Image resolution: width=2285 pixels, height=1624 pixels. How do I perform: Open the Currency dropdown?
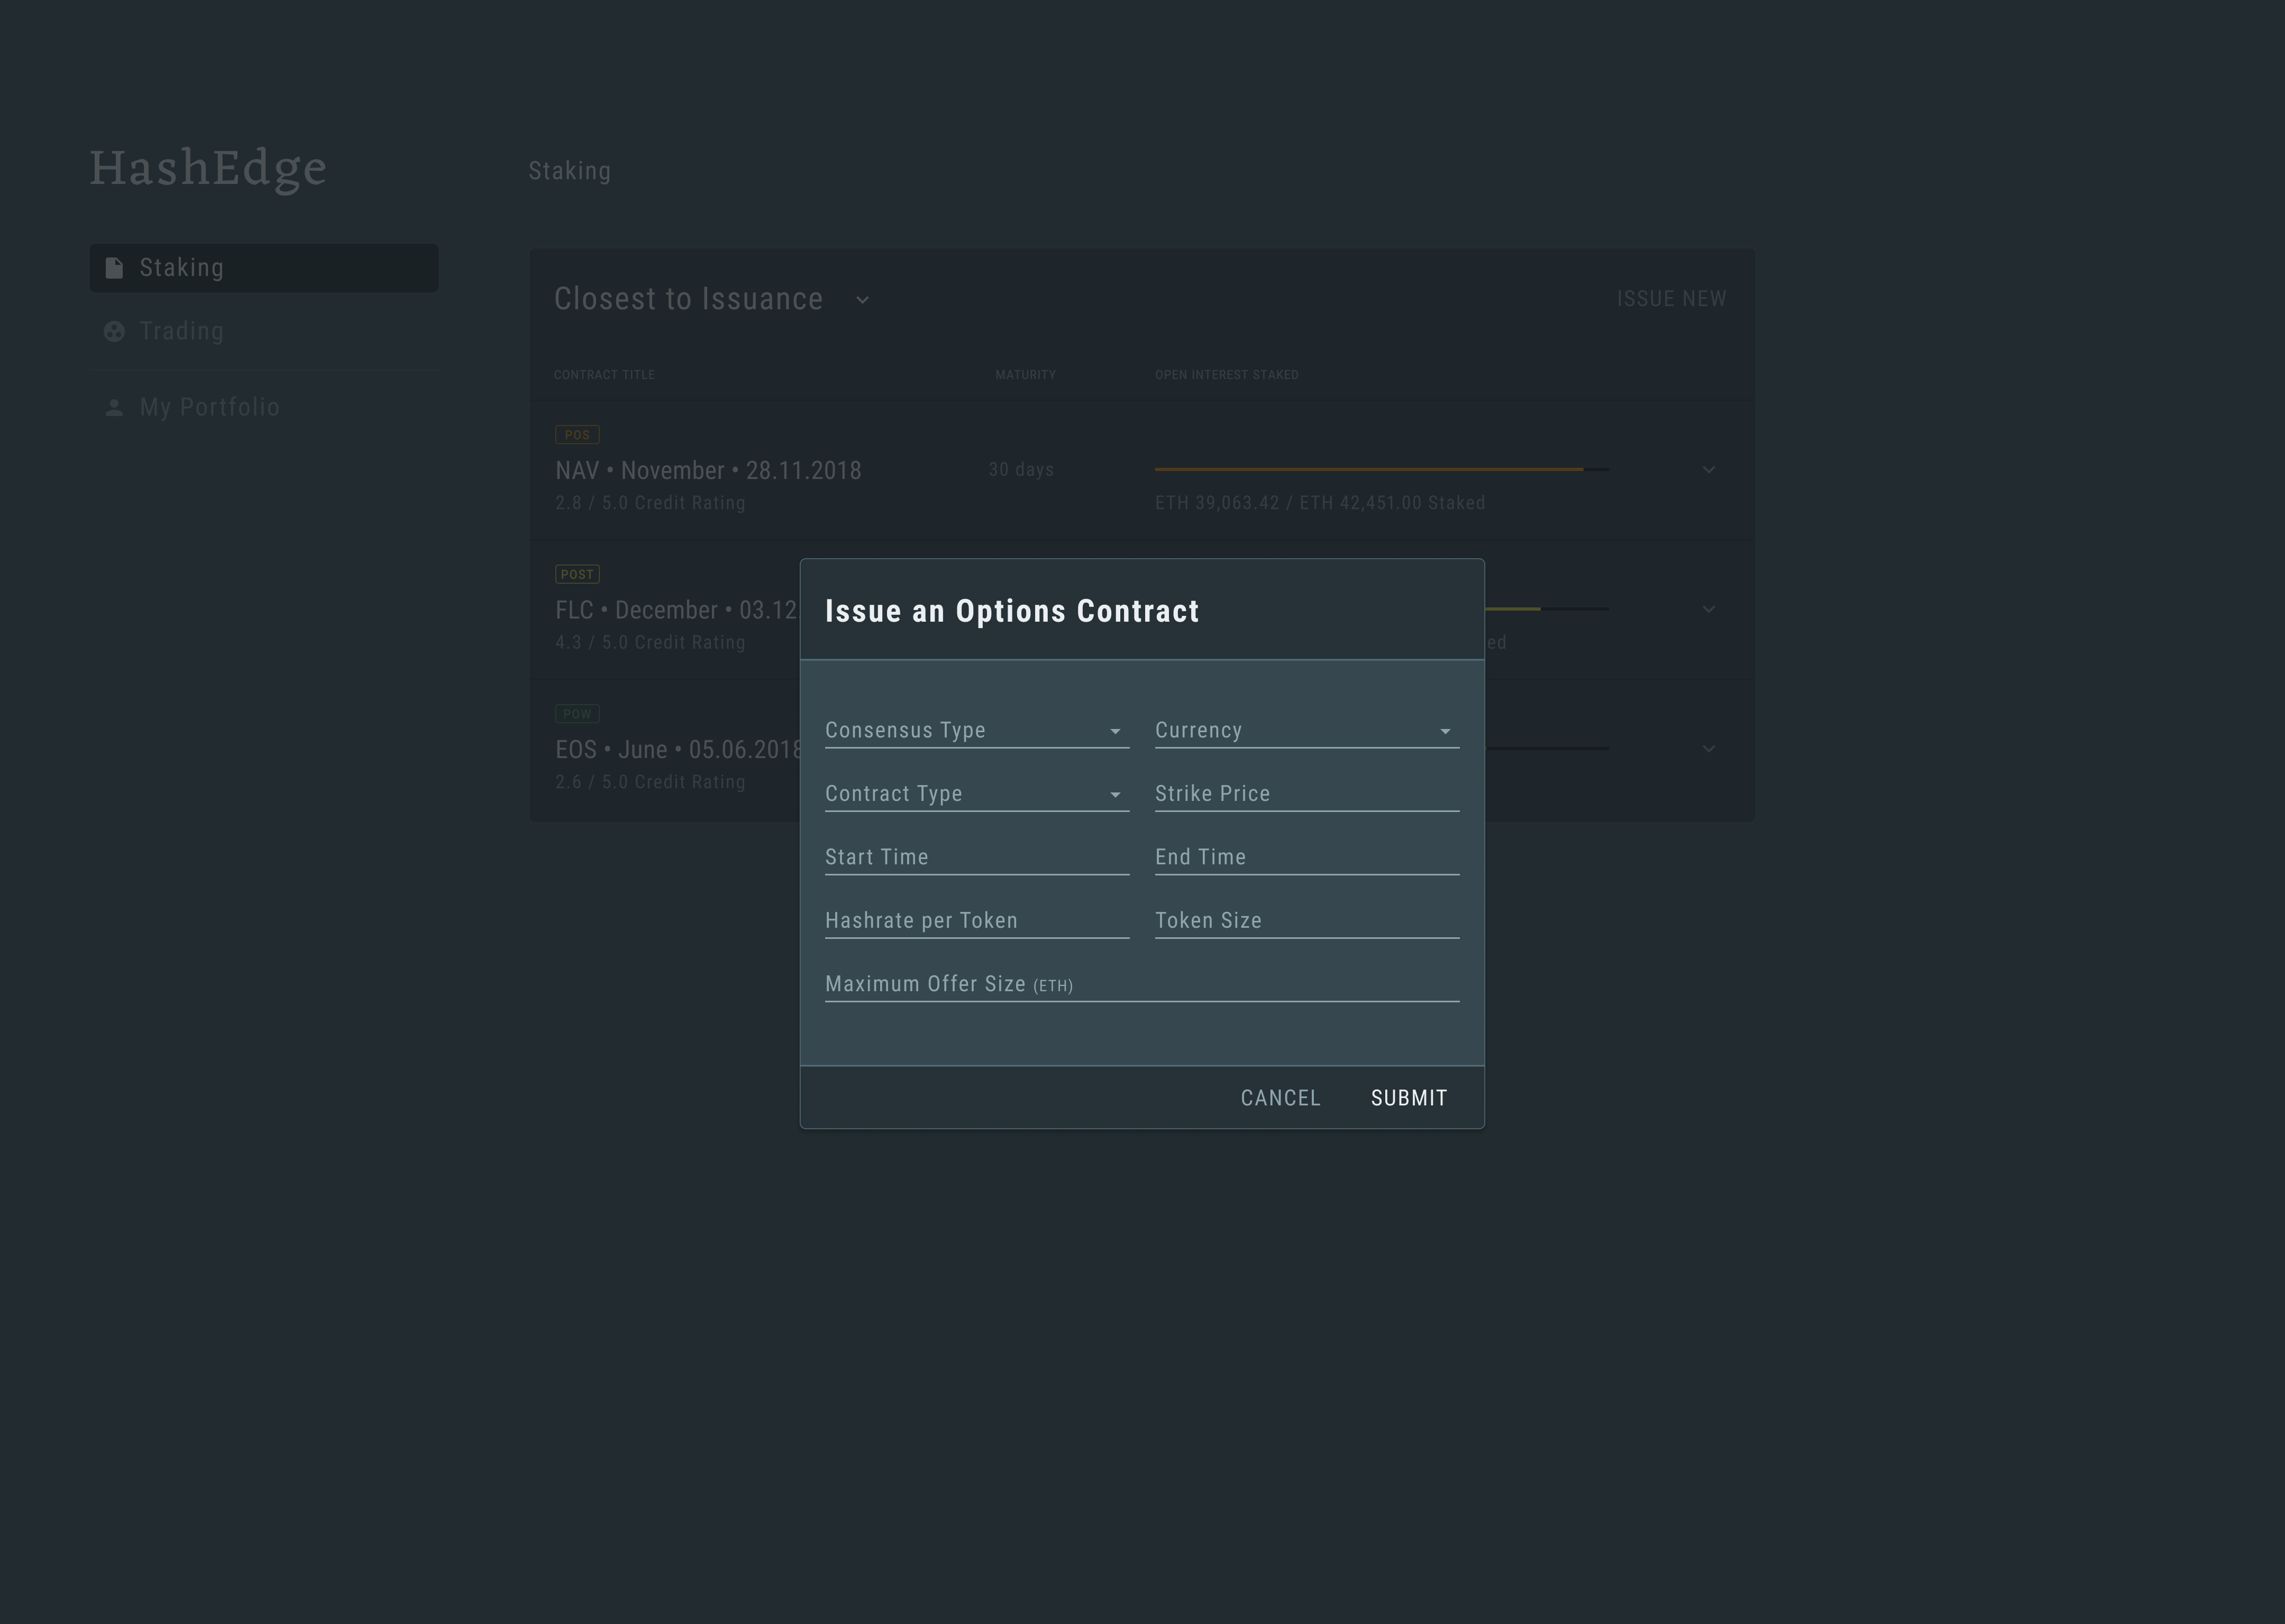[1305, 731]
